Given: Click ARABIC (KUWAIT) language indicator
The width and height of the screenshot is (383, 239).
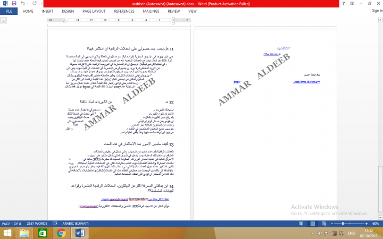Looking at the screenshot, I should (76, 224).
